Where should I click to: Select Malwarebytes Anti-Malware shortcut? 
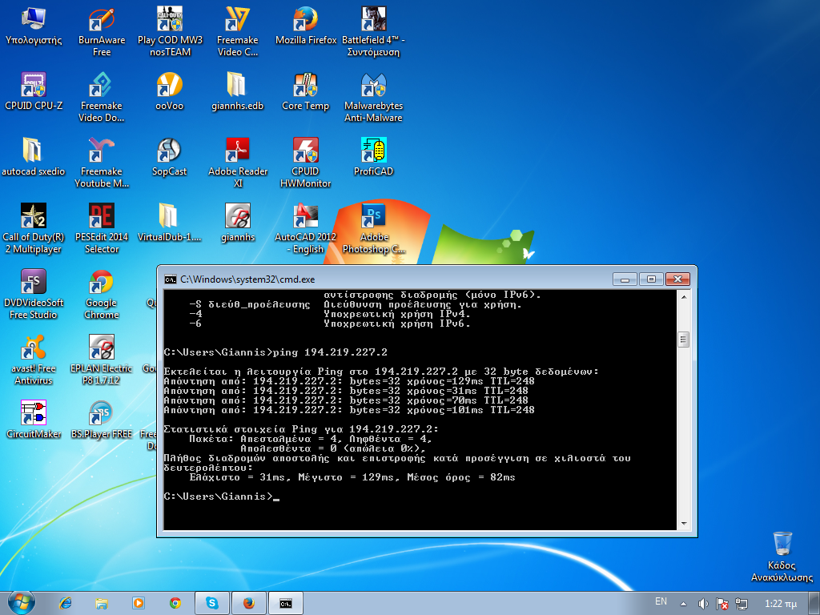pyautogui.click(x=373, y=86)
